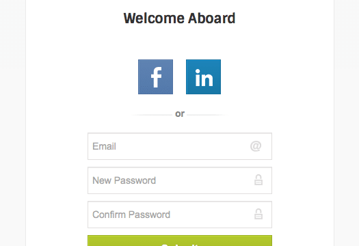Sign up with the Facebook icon
The image size is (359, 246).
point(155,77)
